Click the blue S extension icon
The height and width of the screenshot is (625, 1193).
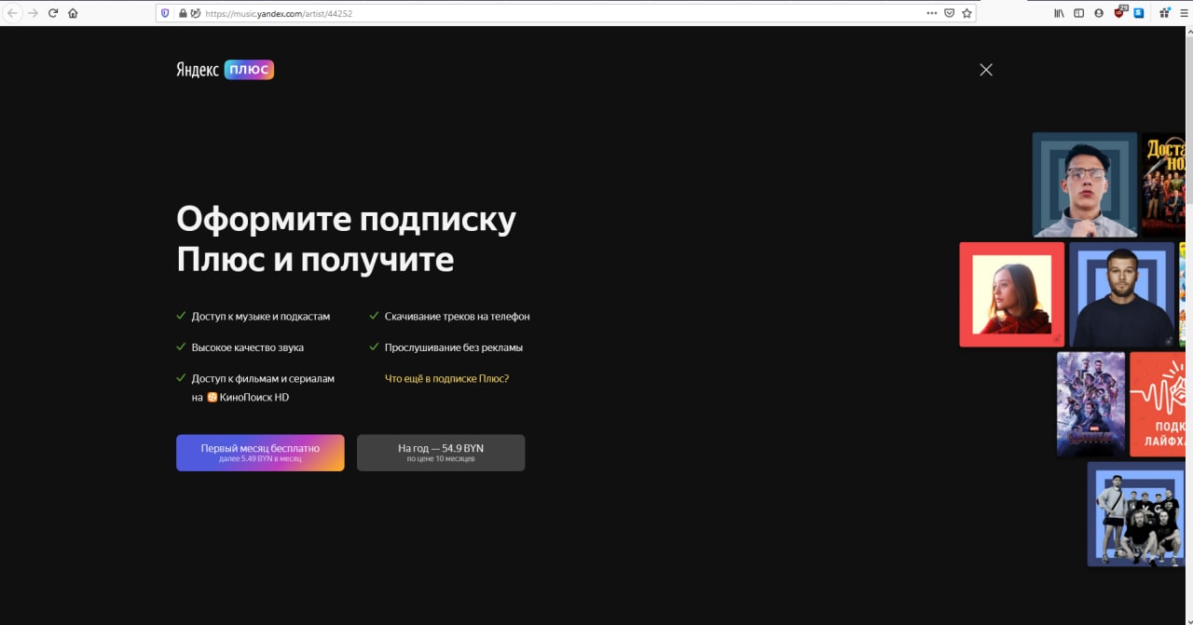pos(1139,13)
